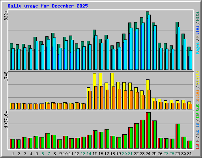Click weekend day label '21' on the x-axis
This screenshot has width=202, height=158.
coord(130,154)
